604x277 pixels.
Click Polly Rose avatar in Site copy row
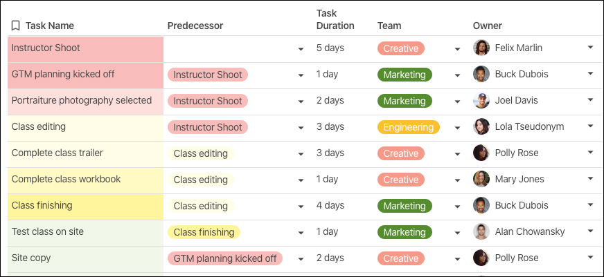481,258
